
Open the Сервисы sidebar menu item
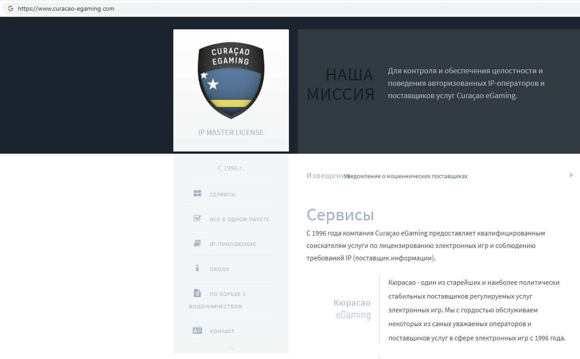point(231,194)
